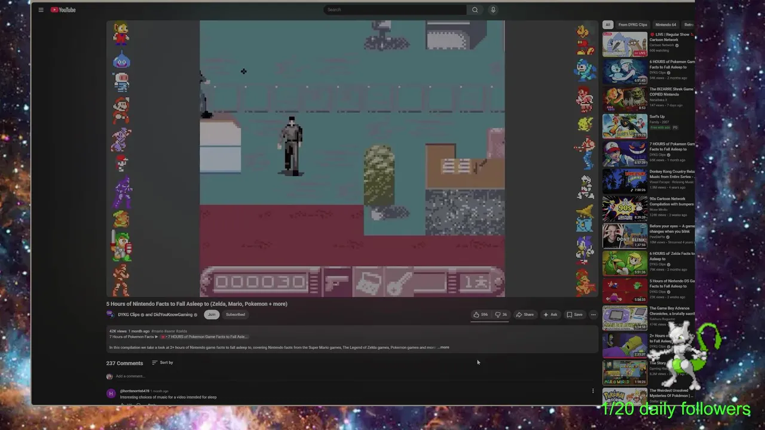The width and height of the screenshot is (765, 430).
Task: Open the 7 HOURS of Pokemon Game Facts description link
Action: [206, 337]
